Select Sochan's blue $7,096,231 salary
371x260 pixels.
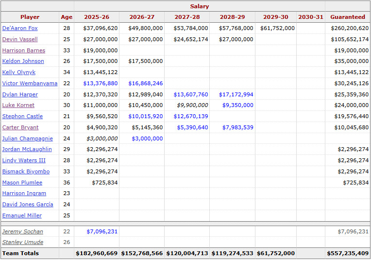pyautogui.click(x=102, y=231)
